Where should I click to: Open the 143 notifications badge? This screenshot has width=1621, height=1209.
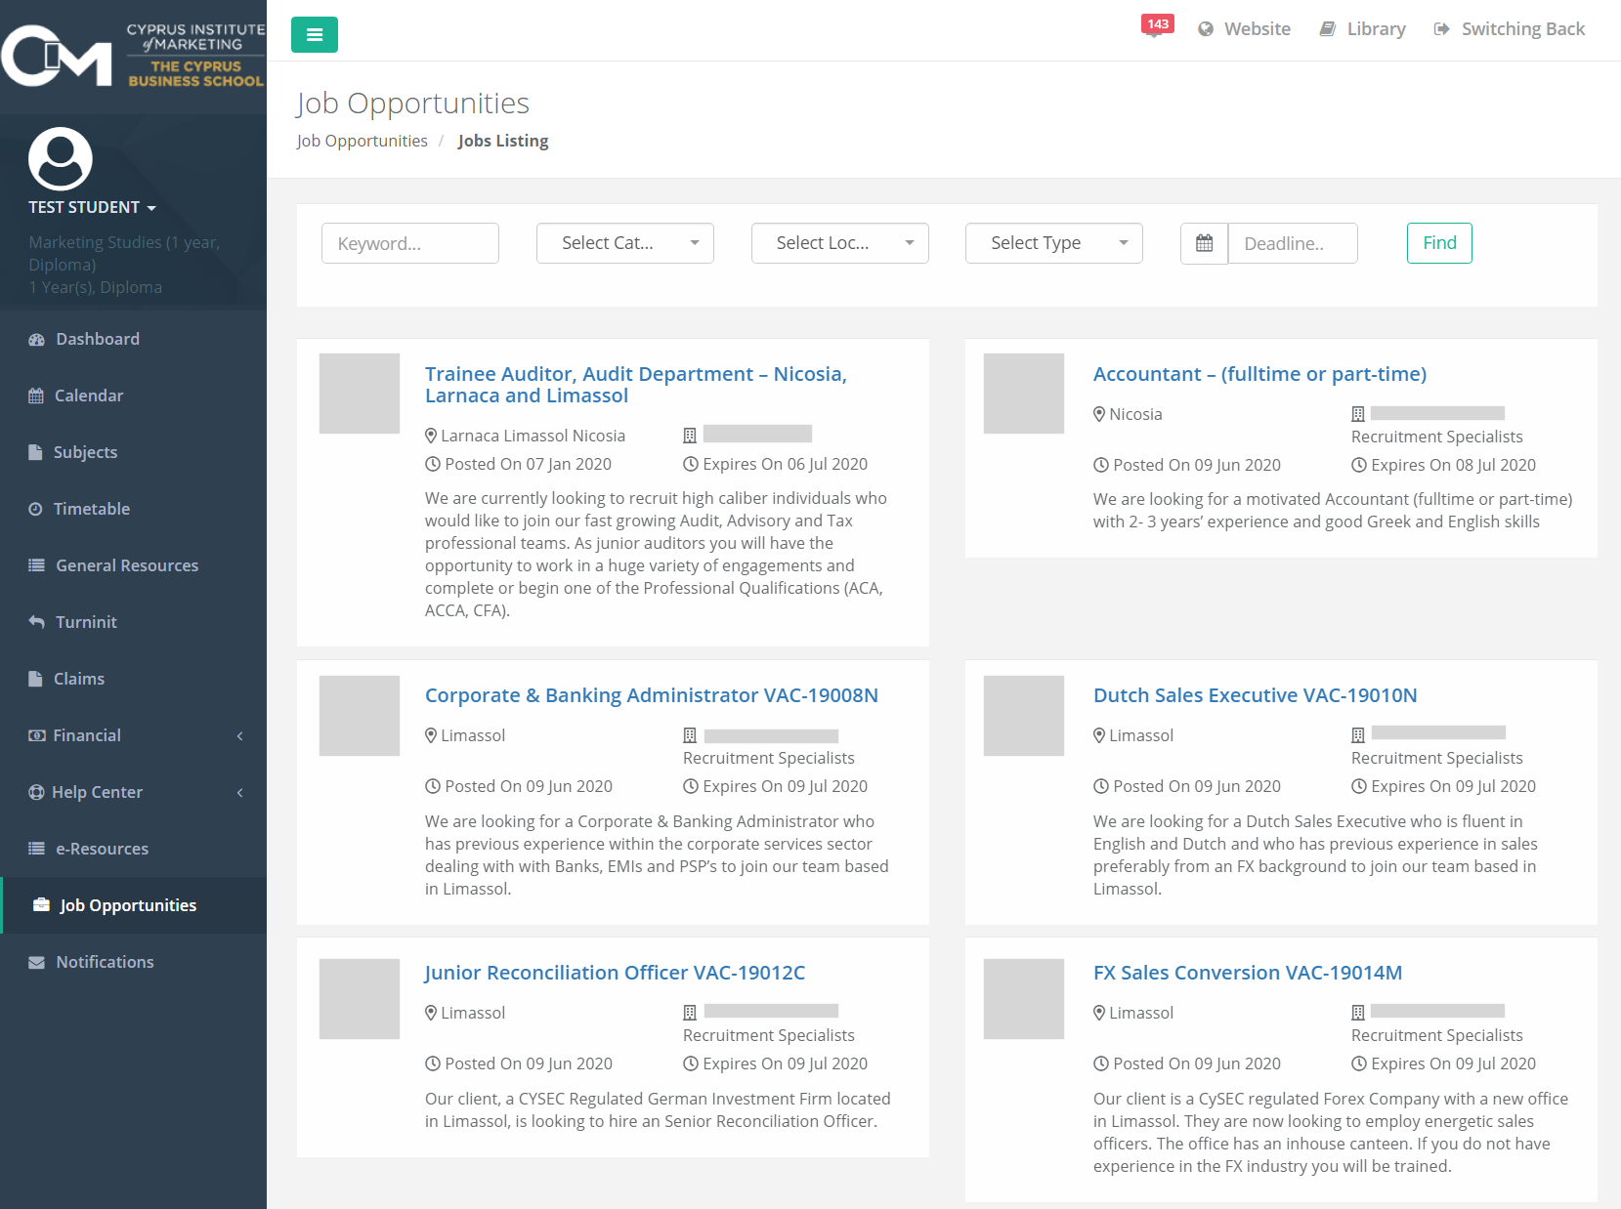[x=1158, y=24]
